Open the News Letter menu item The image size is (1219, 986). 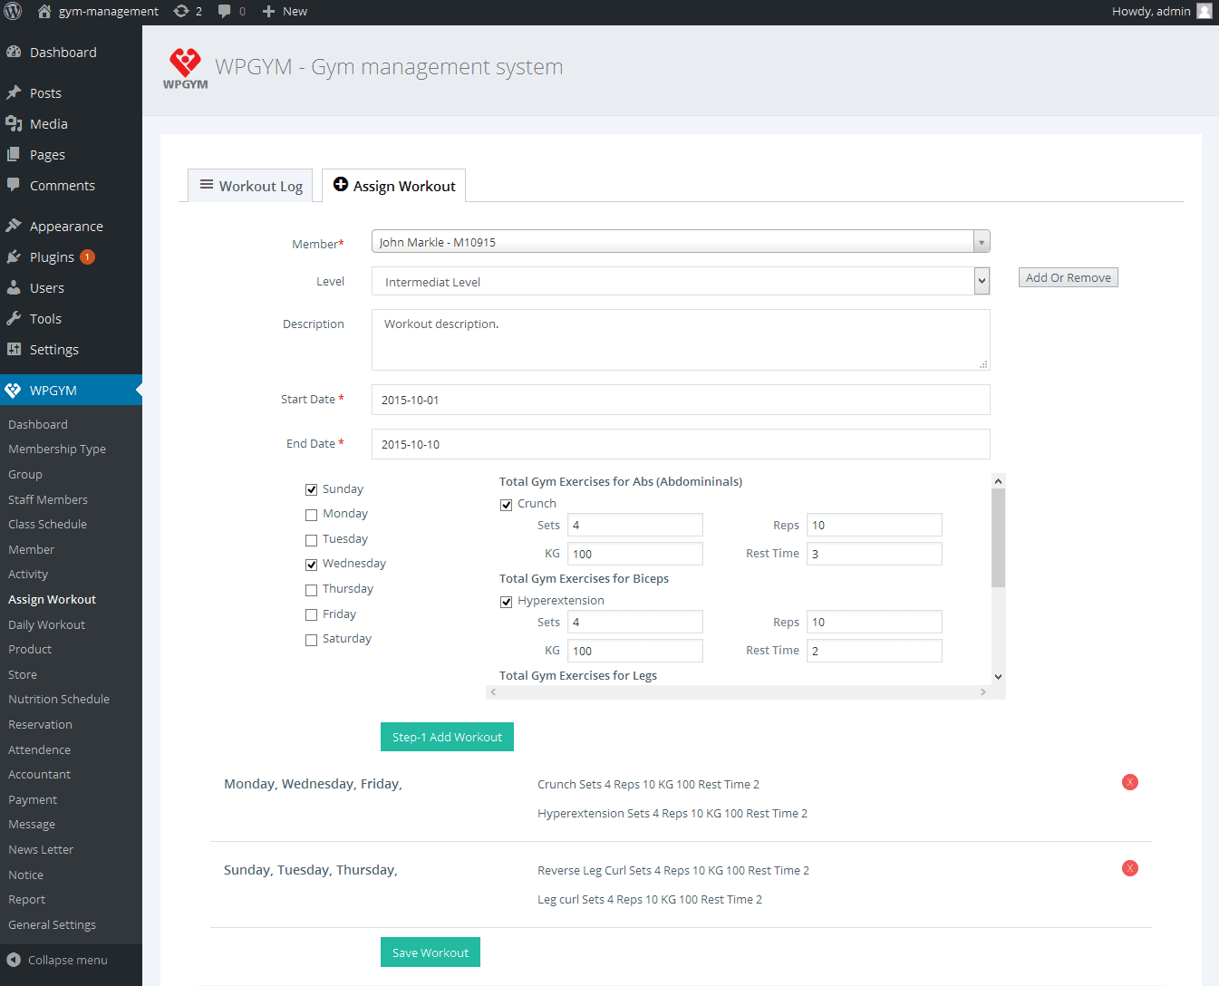point(41,849)
